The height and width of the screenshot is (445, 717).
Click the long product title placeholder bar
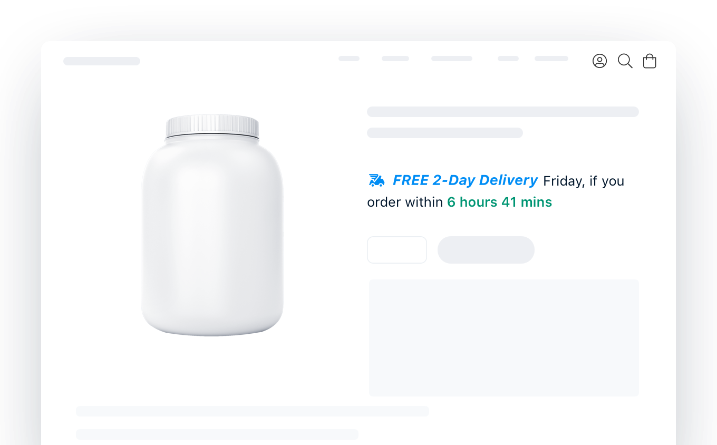tap(503, 112)
